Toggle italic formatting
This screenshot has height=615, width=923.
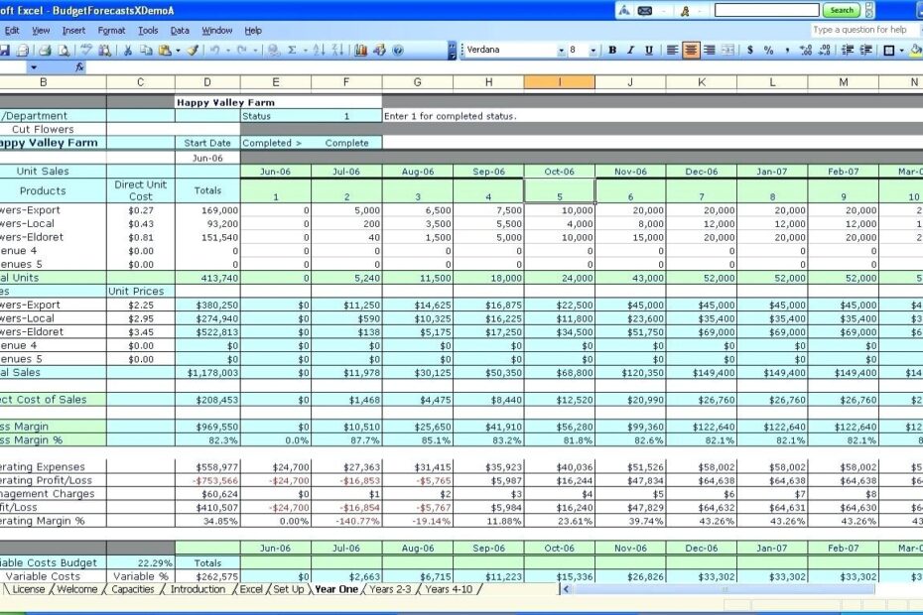click(x=631, y=50)
